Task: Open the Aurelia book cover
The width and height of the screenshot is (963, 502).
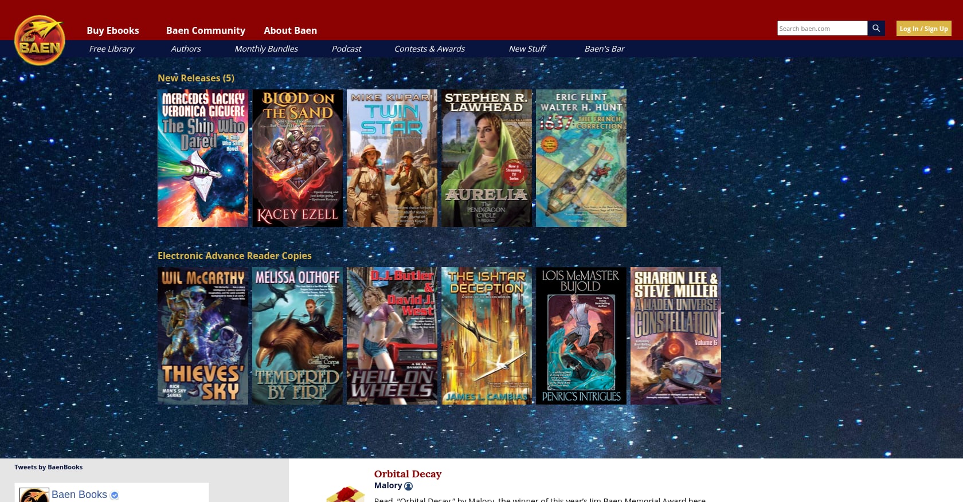Action: (487, 158)
